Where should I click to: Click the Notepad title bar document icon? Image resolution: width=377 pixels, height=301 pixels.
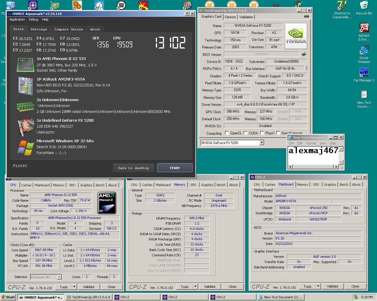290,138
